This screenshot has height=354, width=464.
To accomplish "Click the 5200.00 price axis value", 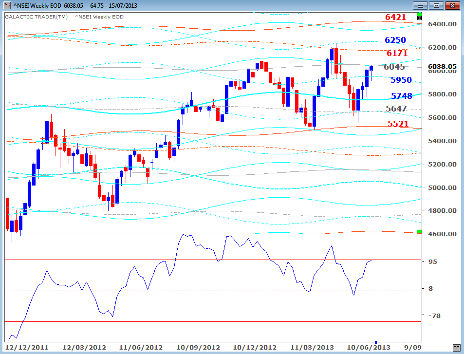I will (442, 164).
